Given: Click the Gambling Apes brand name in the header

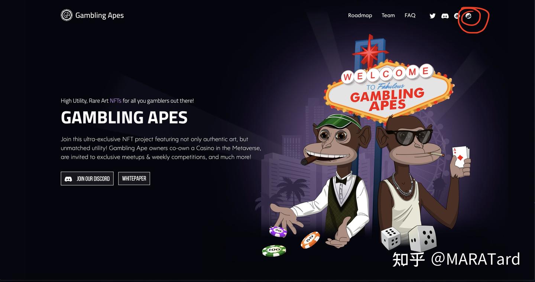Looking at the screenshot, I should 100,15.
